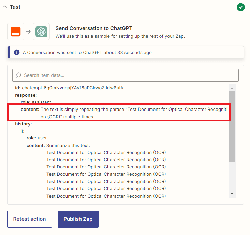Click the highlighted response content text

click(x=133, y=113)
